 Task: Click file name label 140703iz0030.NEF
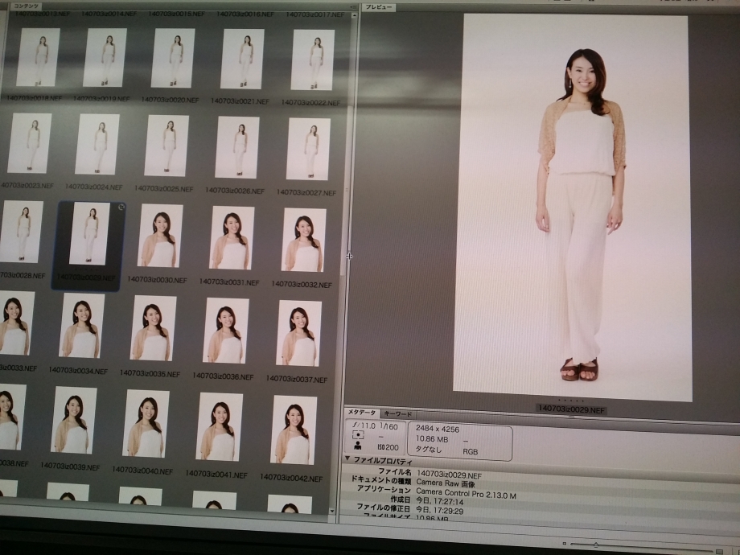click(157, 279)
